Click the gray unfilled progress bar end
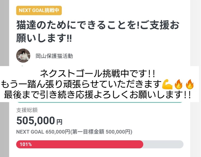 pyautogui.click(x=164, y=144)
